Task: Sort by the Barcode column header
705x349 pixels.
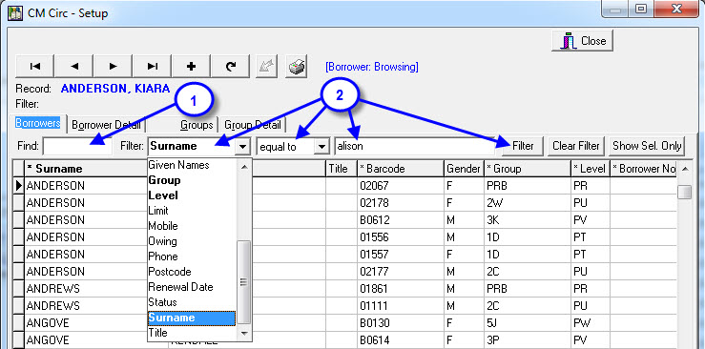Action: coord(401,169)
